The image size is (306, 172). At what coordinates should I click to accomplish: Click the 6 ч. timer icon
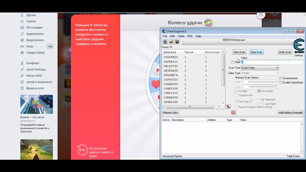82,150
